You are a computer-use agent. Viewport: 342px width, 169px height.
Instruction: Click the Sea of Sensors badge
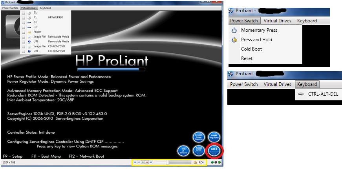pyautogui.click(x=183, y=150)
